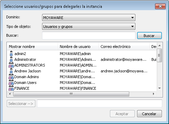169x124 pixels.
Task: Click the user icon beside Administrator
Action: 11,59
